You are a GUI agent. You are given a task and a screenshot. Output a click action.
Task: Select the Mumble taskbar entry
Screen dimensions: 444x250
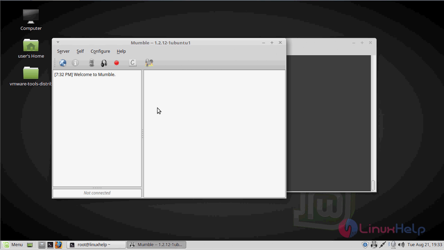pyautogui.click(x=156, y=245)
